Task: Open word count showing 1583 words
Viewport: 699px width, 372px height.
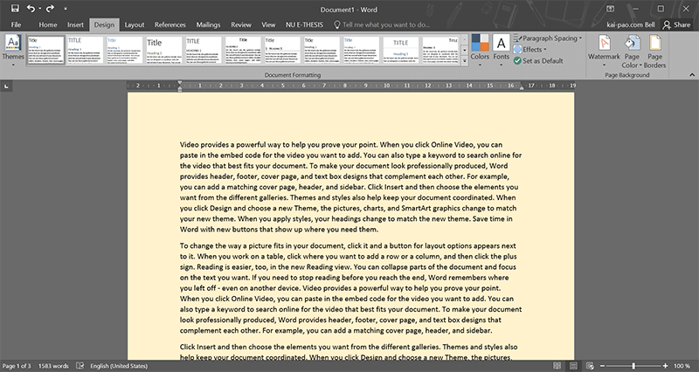Action: click(x=53, y=366)
